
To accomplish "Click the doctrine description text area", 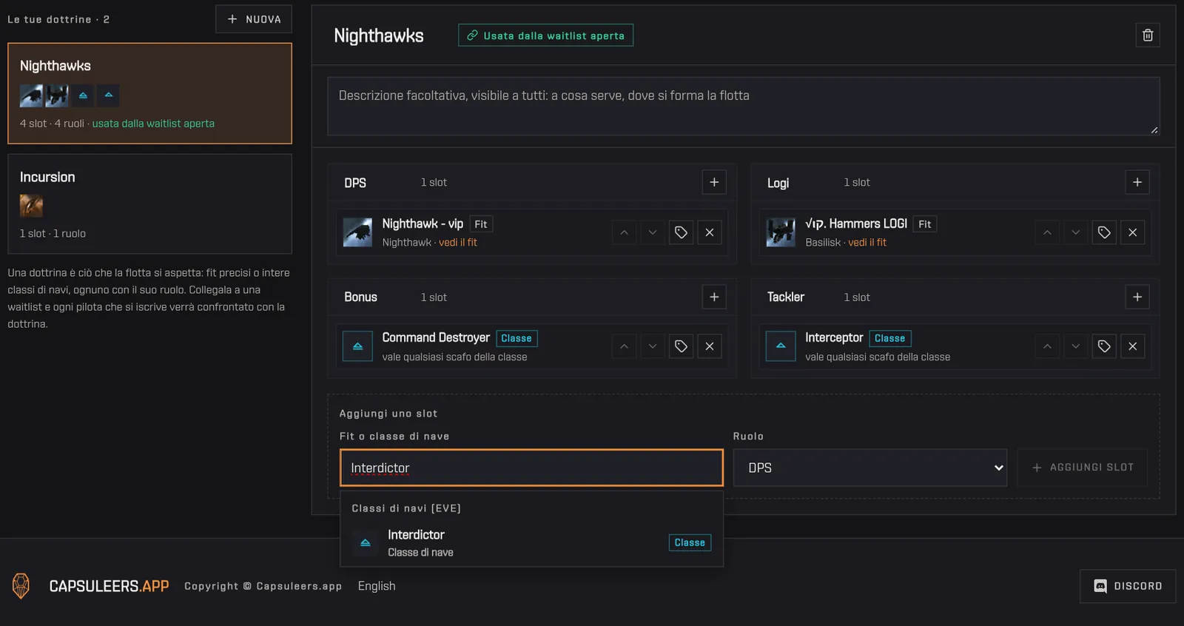I will pyautogui.click(x=744, y=107).
